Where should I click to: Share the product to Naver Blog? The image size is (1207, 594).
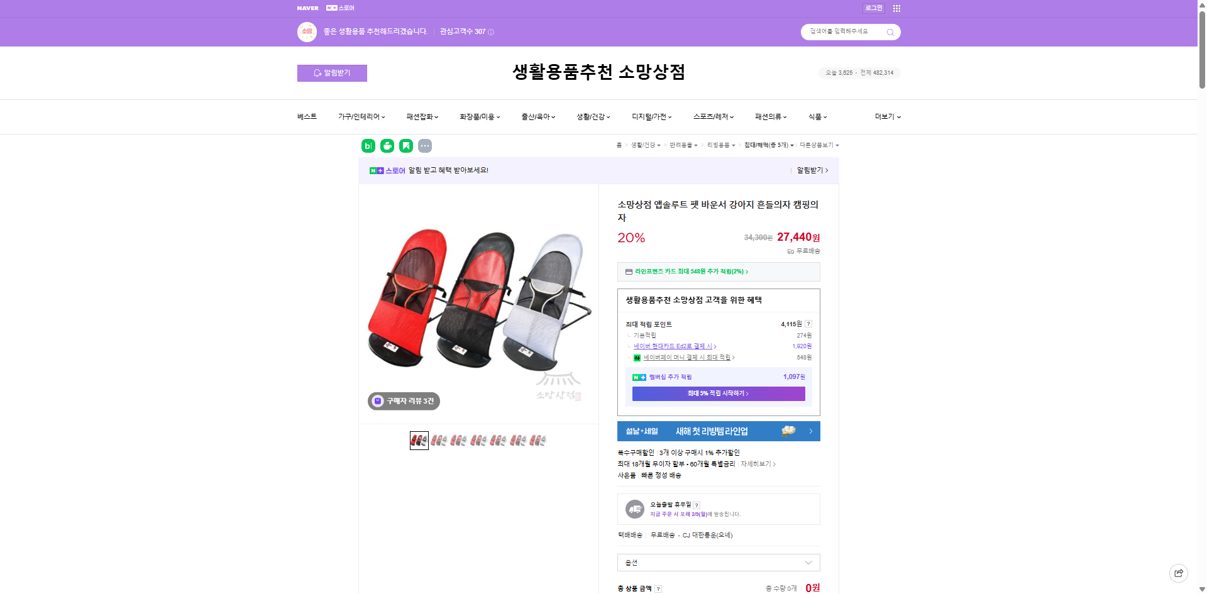click(367, 145)
